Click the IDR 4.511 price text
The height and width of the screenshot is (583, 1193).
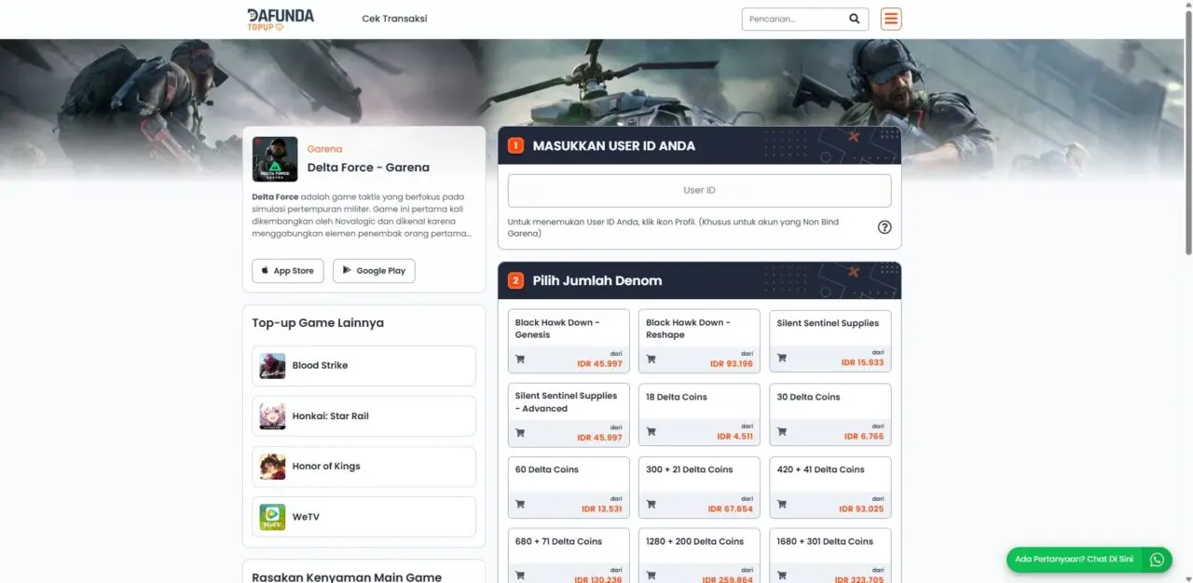click(734, 437)
